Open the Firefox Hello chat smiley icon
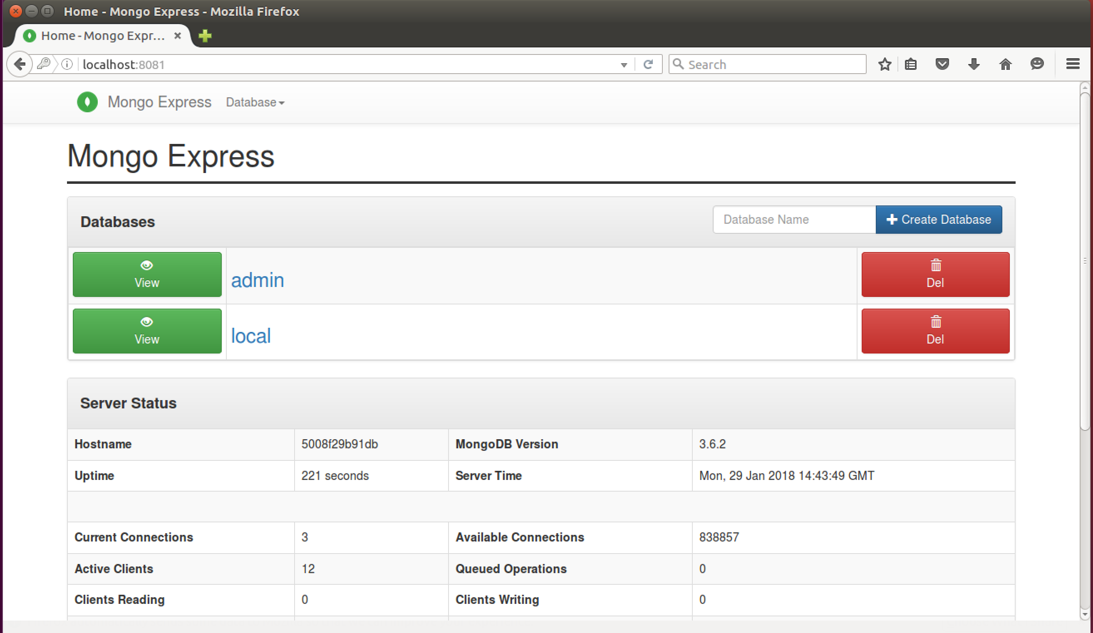The image size is (1093, 633). click(1037, 64)
